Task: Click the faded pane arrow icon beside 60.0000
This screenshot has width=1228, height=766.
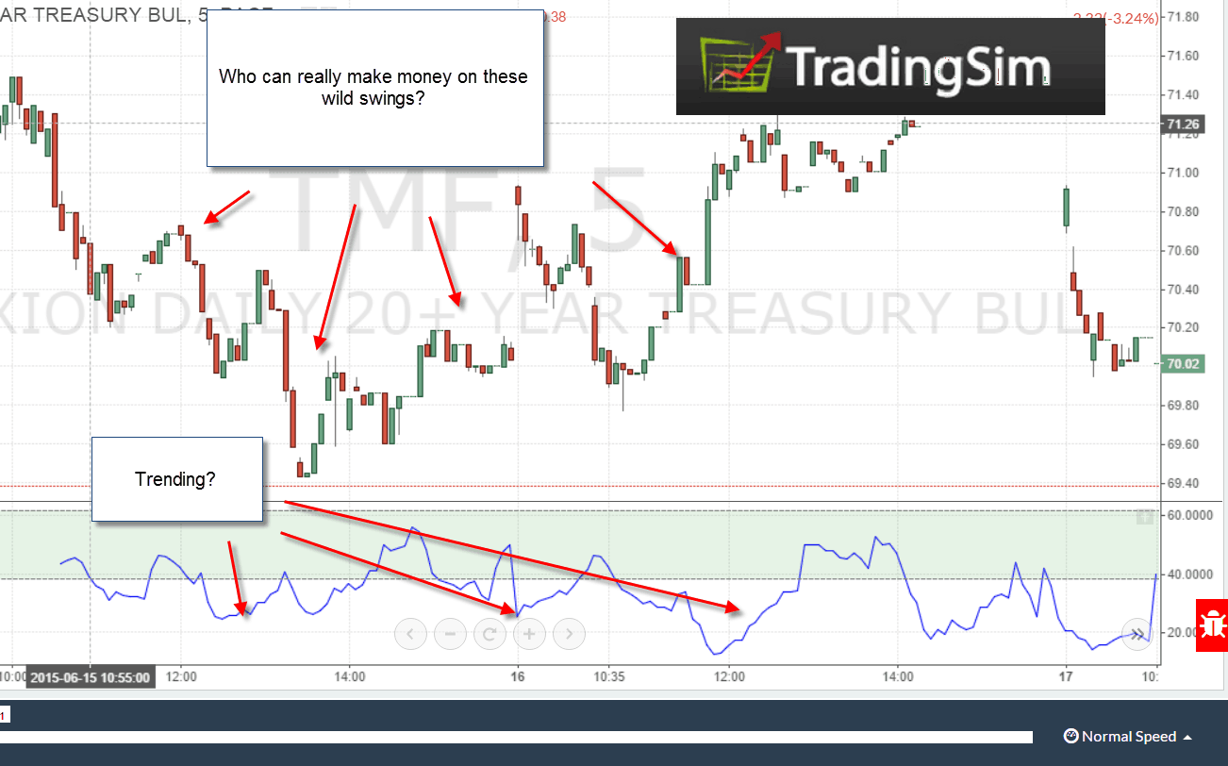Action: (x=1145, y=517)
